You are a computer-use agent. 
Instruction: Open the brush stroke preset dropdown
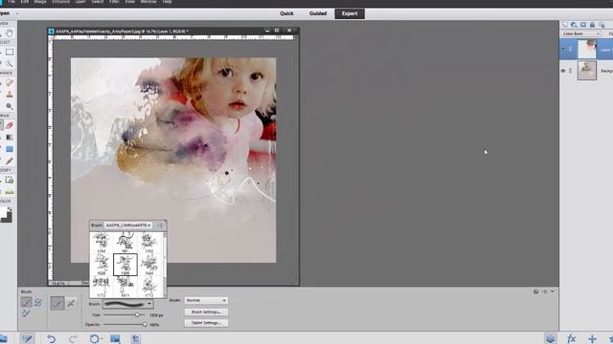pyautogui.click(x=127, y=304)
